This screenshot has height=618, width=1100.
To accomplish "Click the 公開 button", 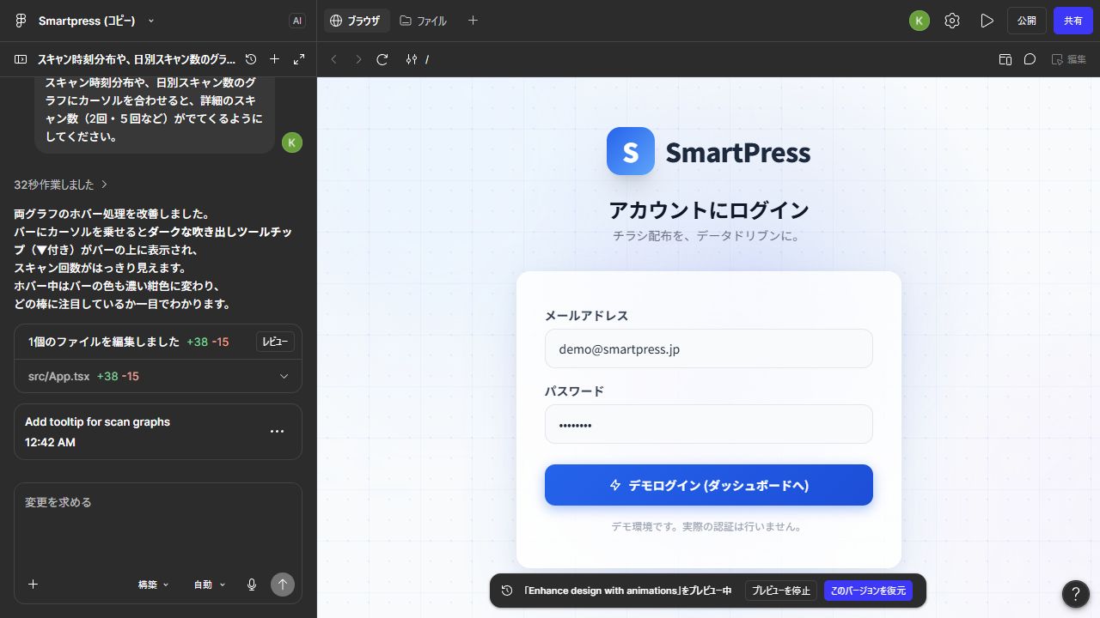I will 1027,21.
